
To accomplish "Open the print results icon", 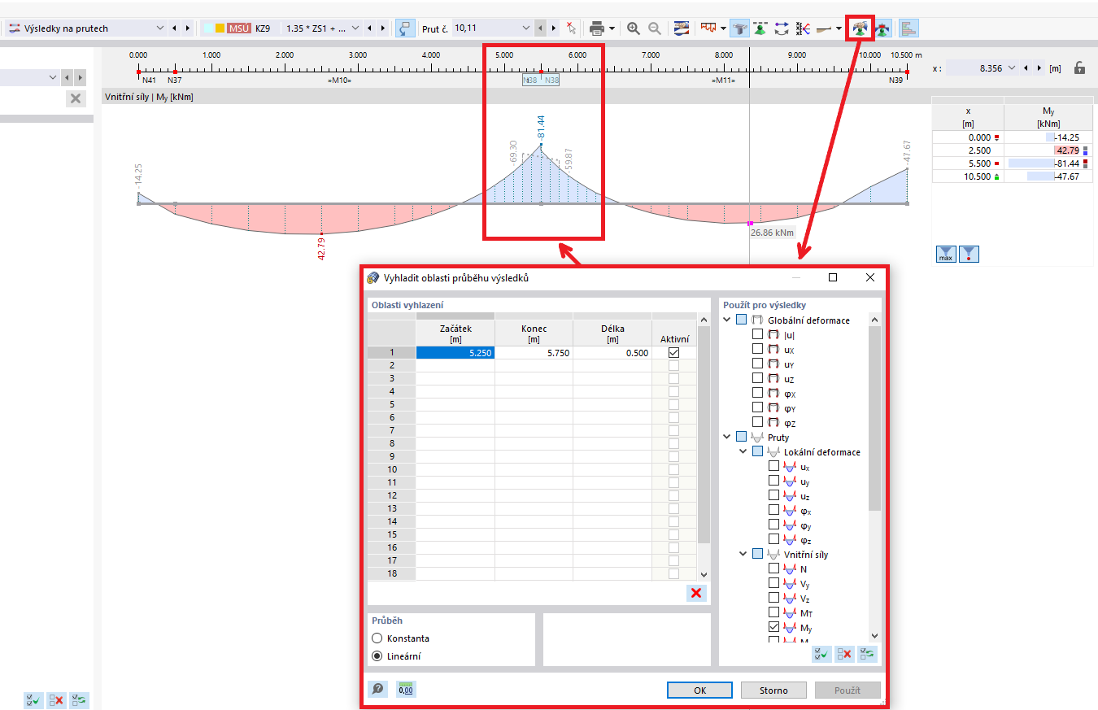I will pyautogui.click(x=597, y=28).
